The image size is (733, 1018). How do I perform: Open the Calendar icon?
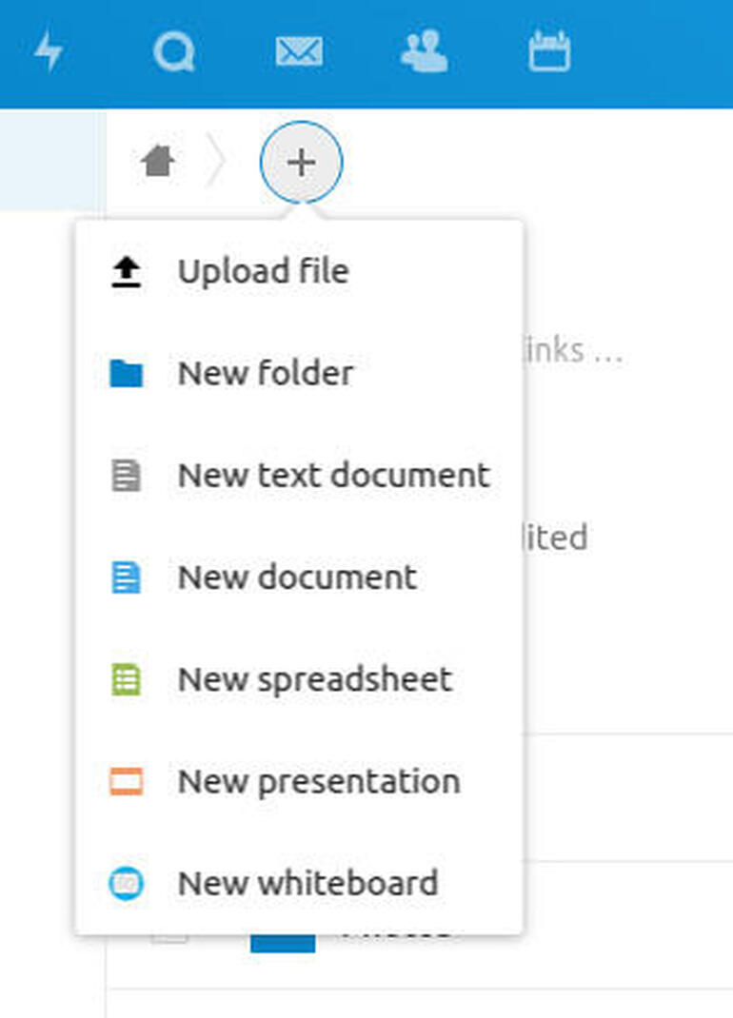click(550, 51)
